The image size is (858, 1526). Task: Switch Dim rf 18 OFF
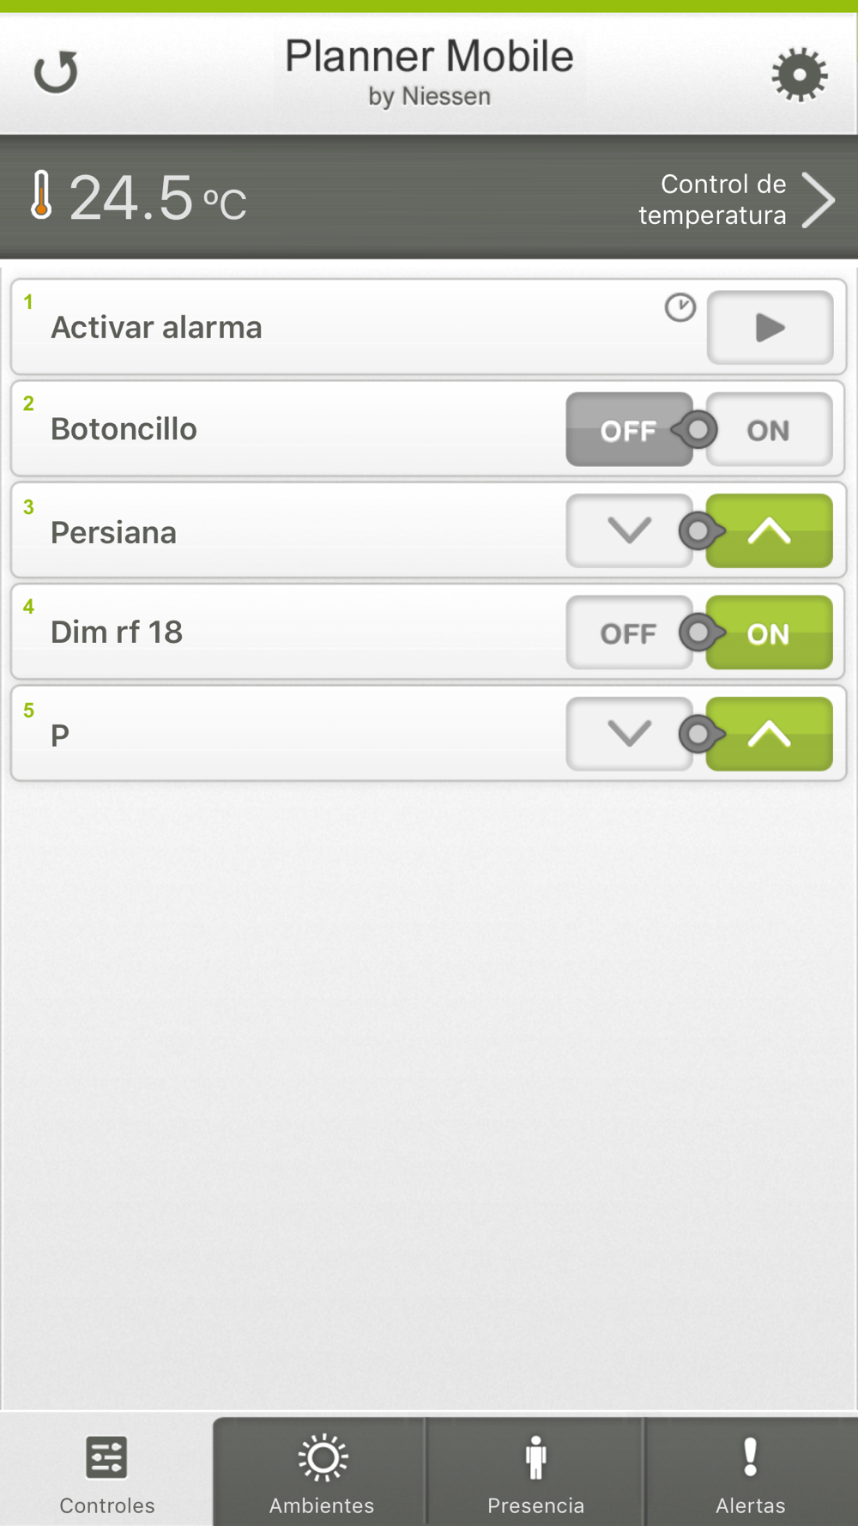[629, 633]
